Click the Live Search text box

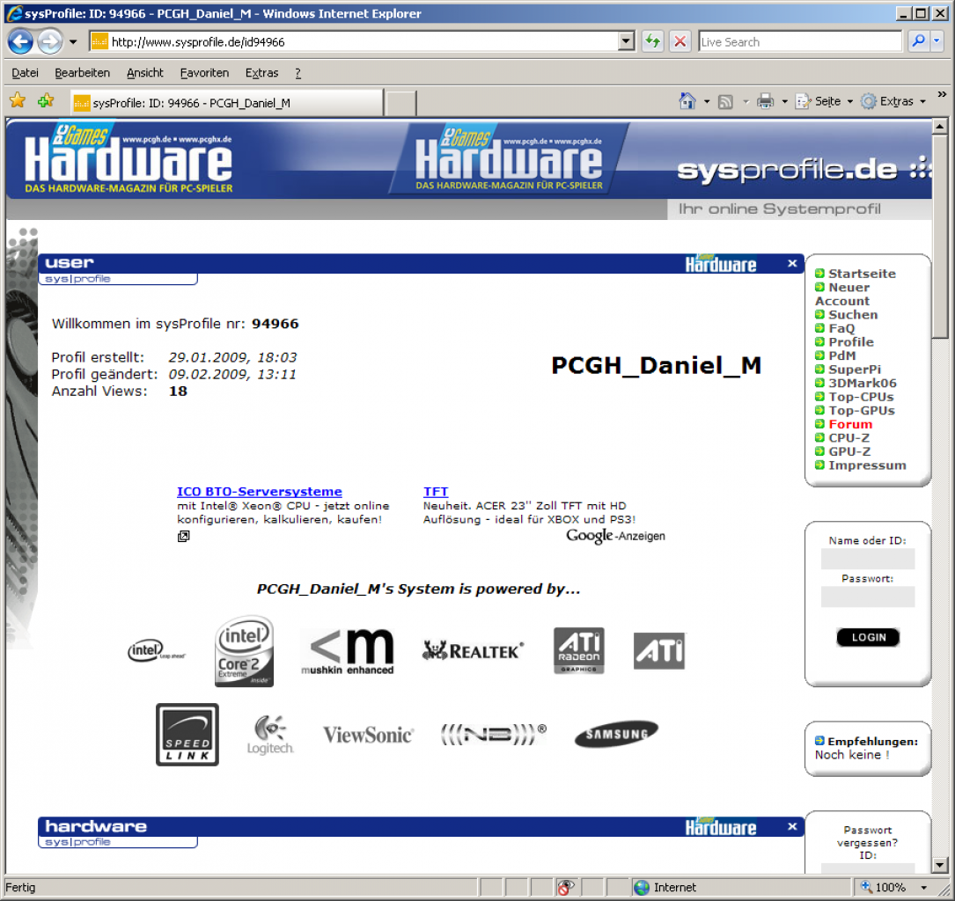point(799,41)
